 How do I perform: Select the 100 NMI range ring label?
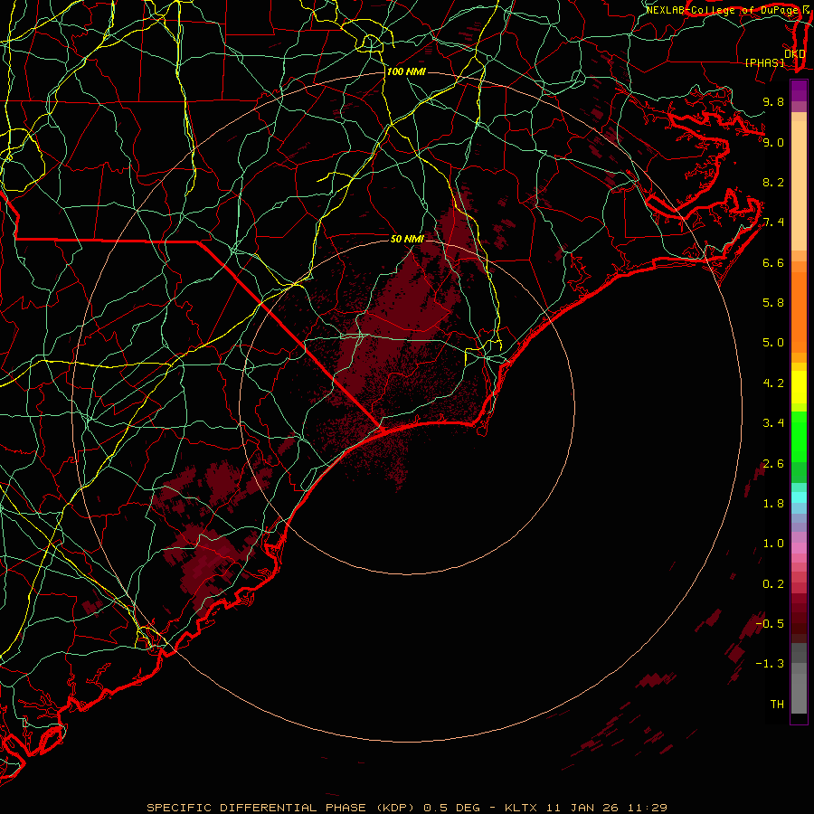[x=406, y=71]
